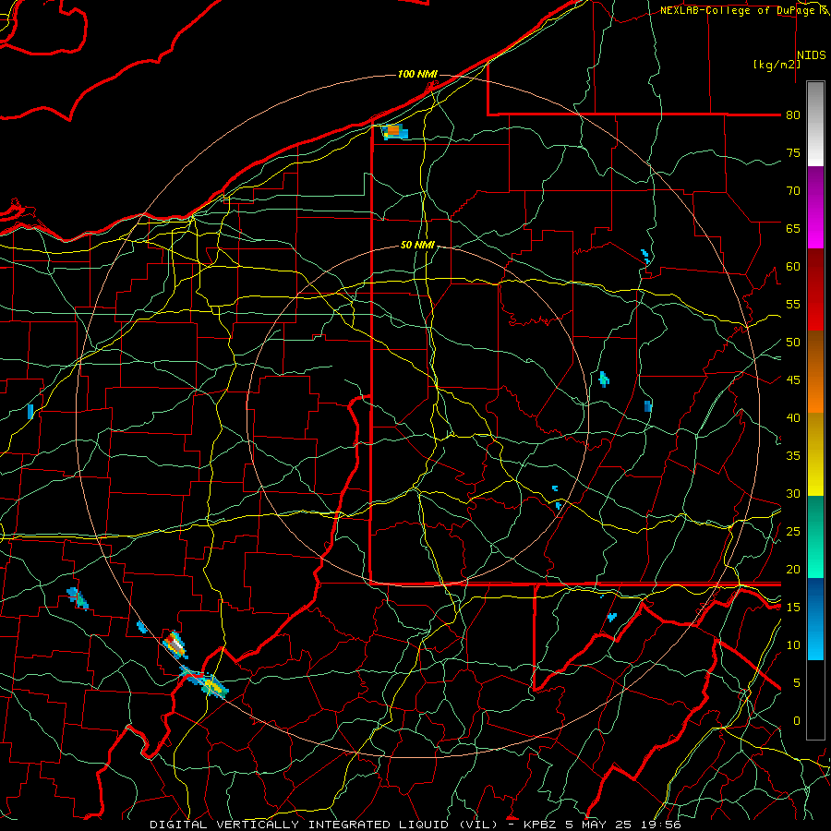Click the 0 value on the legend
Viewport: 831px width, 831px height.
797,721
